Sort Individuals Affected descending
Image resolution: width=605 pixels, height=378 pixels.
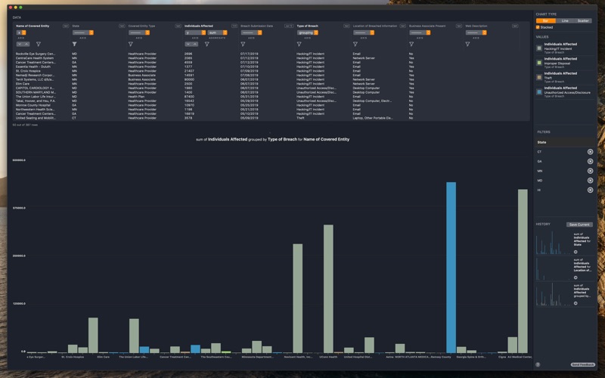tap(188, 45)
